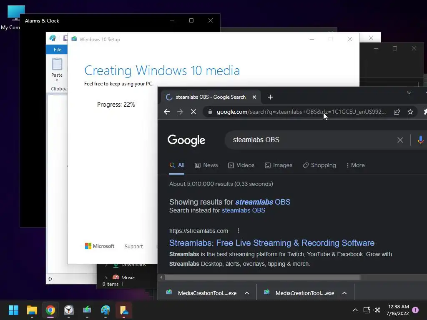
Task: Search instead for steamlabs OBS
Action: coord(244,210)
